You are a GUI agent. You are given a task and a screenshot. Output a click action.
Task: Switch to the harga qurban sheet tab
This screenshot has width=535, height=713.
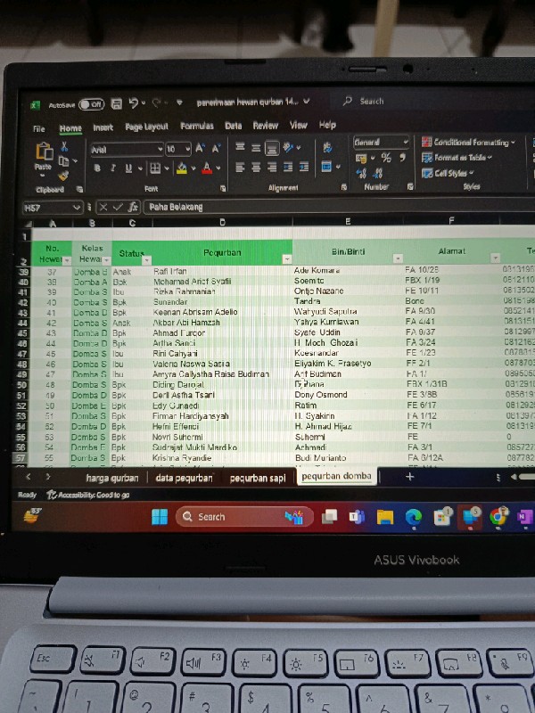(112, 478)
